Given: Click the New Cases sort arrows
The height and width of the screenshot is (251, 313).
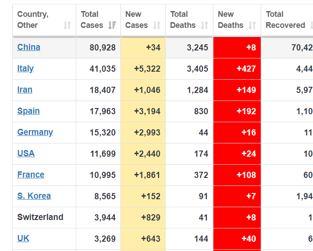Looking at the screenshot, I should click(157, 25).
